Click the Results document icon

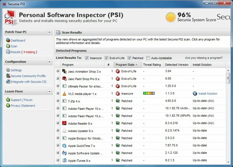8,52
